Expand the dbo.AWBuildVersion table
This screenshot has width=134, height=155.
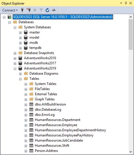click(x=26, y=105)
